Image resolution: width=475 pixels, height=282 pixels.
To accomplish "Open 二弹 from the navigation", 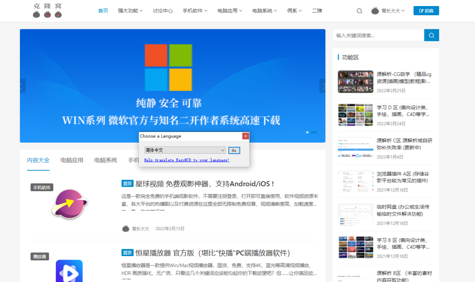I will click(x=317, y=11).
